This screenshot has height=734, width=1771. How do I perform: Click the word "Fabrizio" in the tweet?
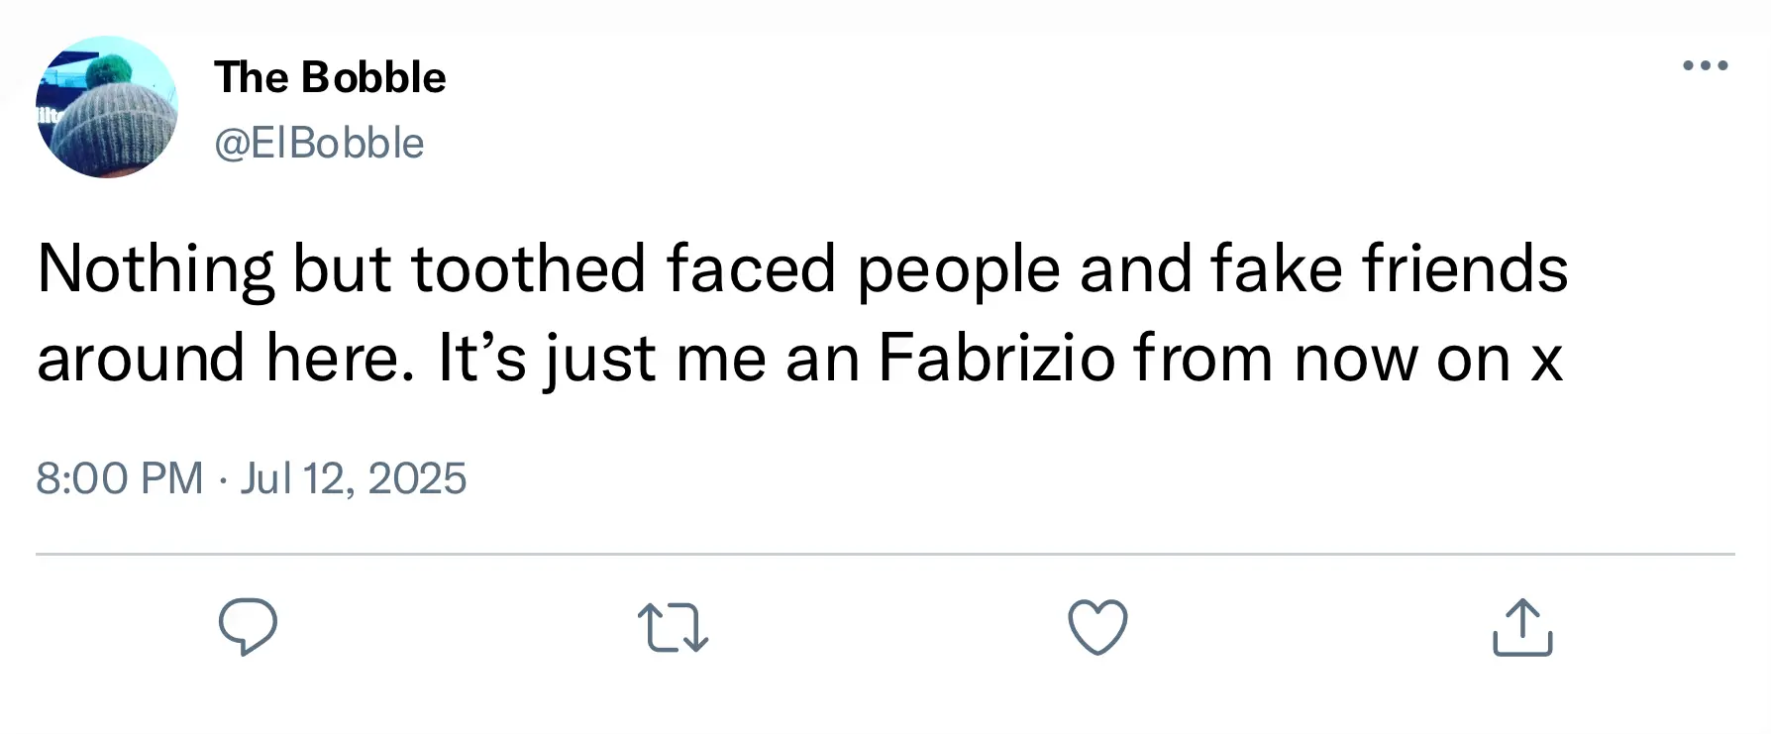[997, 359]
